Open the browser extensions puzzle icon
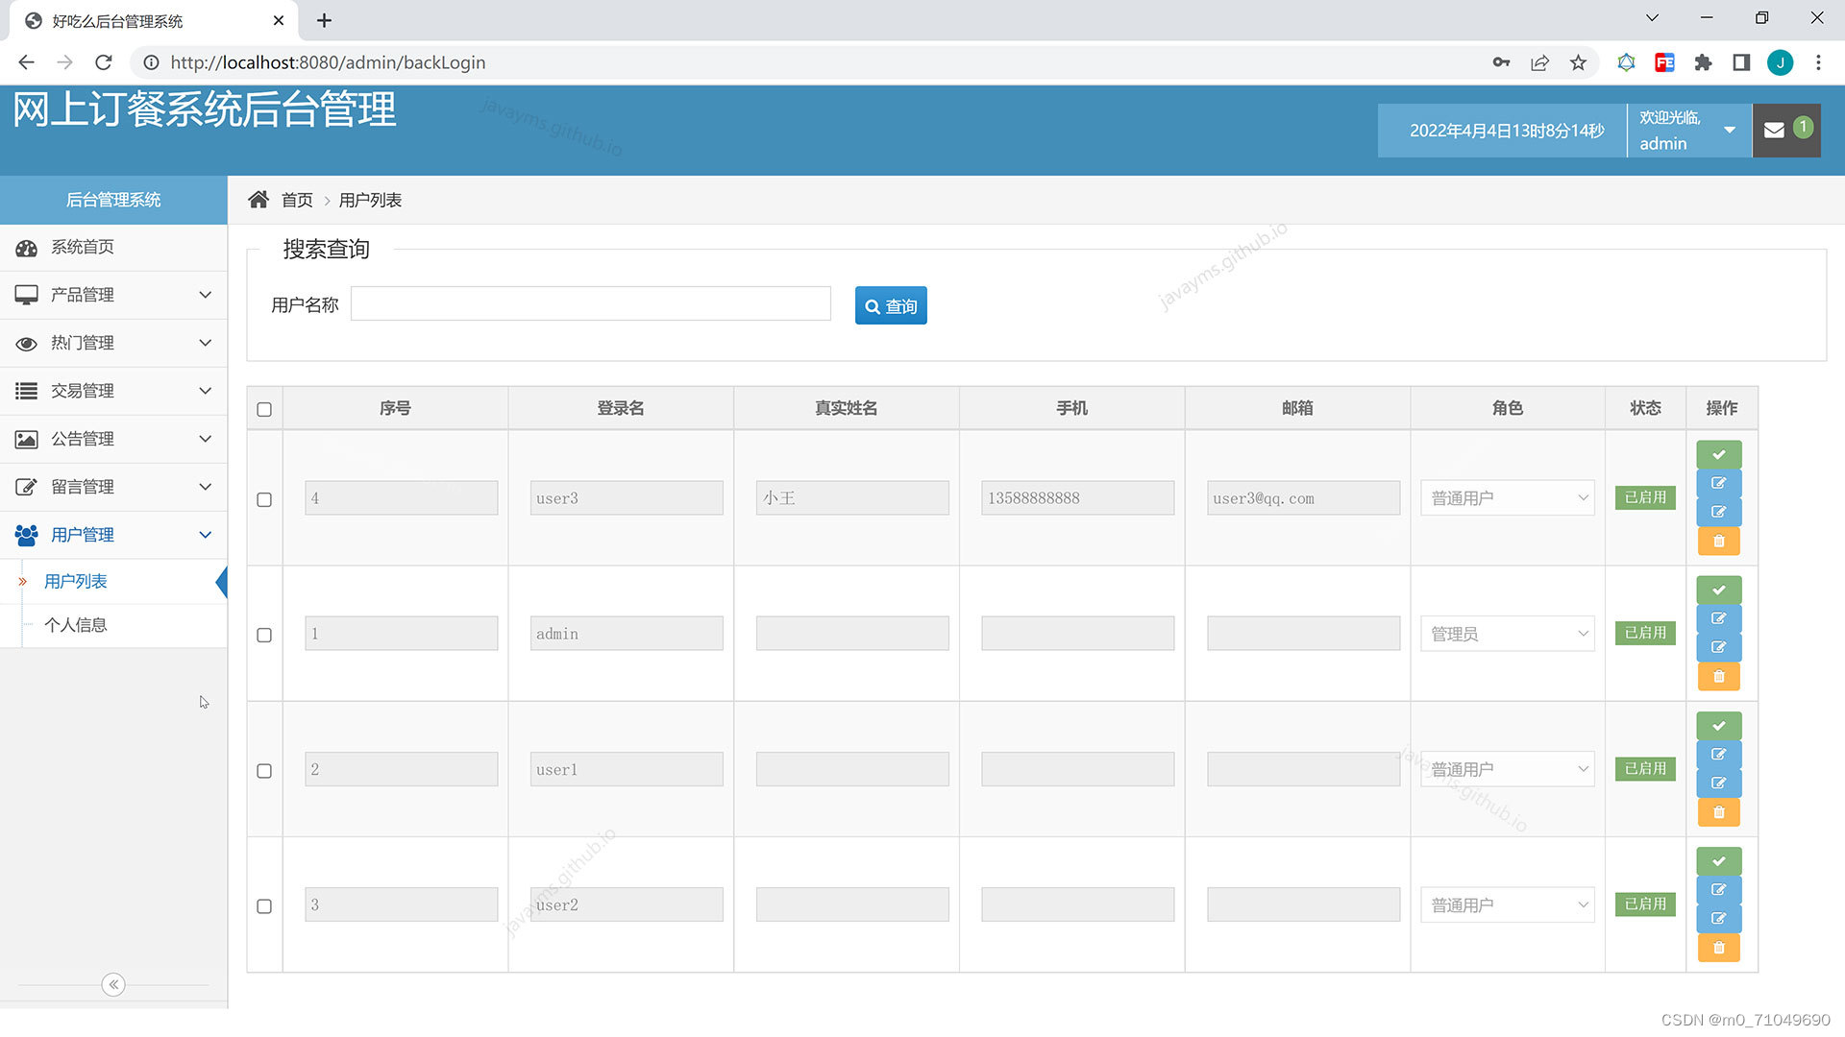Viewport: 1845px width, 1037px height. [1703, 62]
